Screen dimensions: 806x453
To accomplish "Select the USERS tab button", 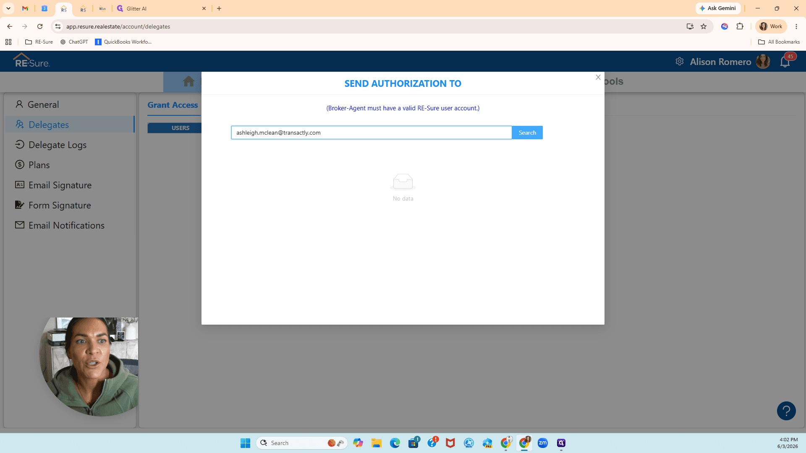I will pos(181,128).
